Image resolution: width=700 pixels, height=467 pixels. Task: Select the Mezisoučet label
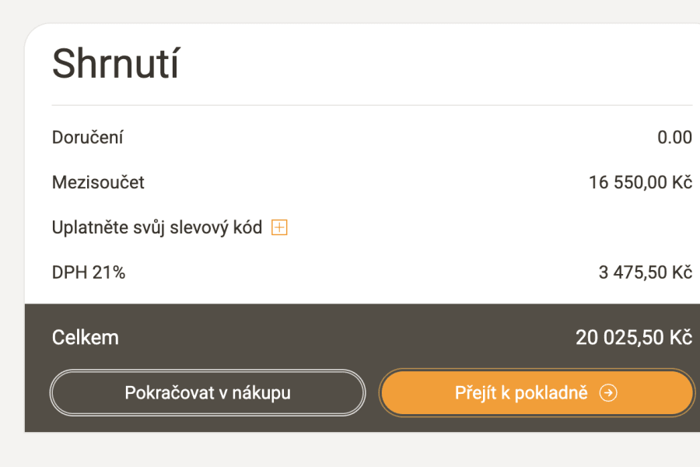[x=98, y=183]
